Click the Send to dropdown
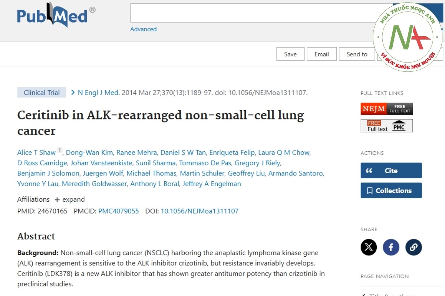 [x=357, y=54]
